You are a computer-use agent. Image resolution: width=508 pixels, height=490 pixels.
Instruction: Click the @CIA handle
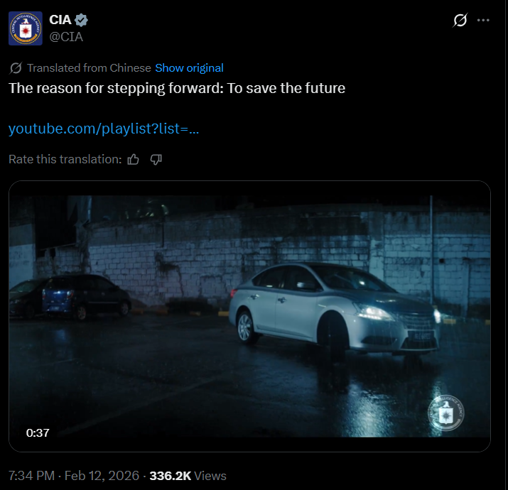[66, 36]
